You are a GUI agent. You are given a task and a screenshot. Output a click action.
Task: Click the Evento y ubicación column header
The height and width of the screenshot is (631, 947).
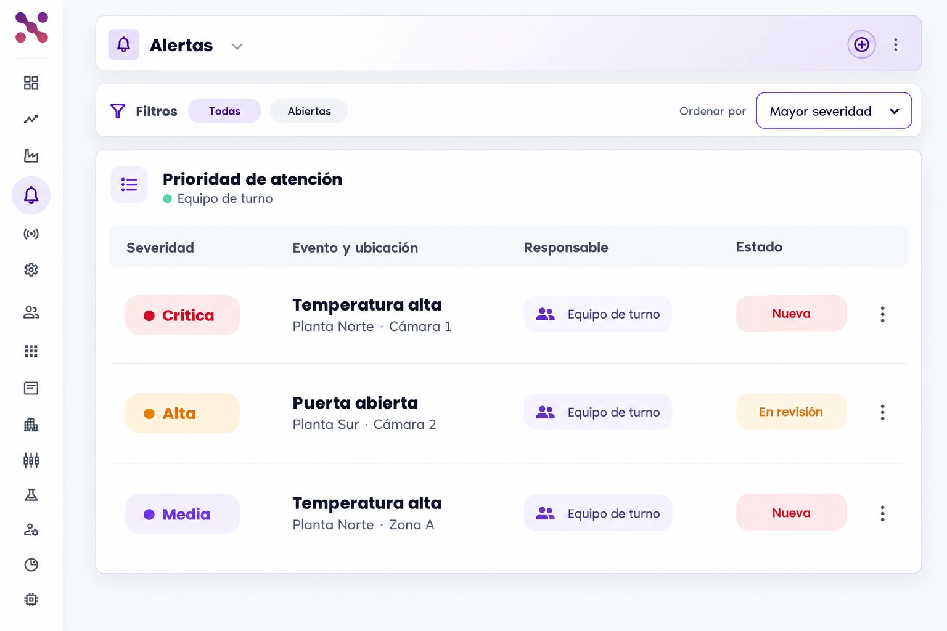point(355,248)
